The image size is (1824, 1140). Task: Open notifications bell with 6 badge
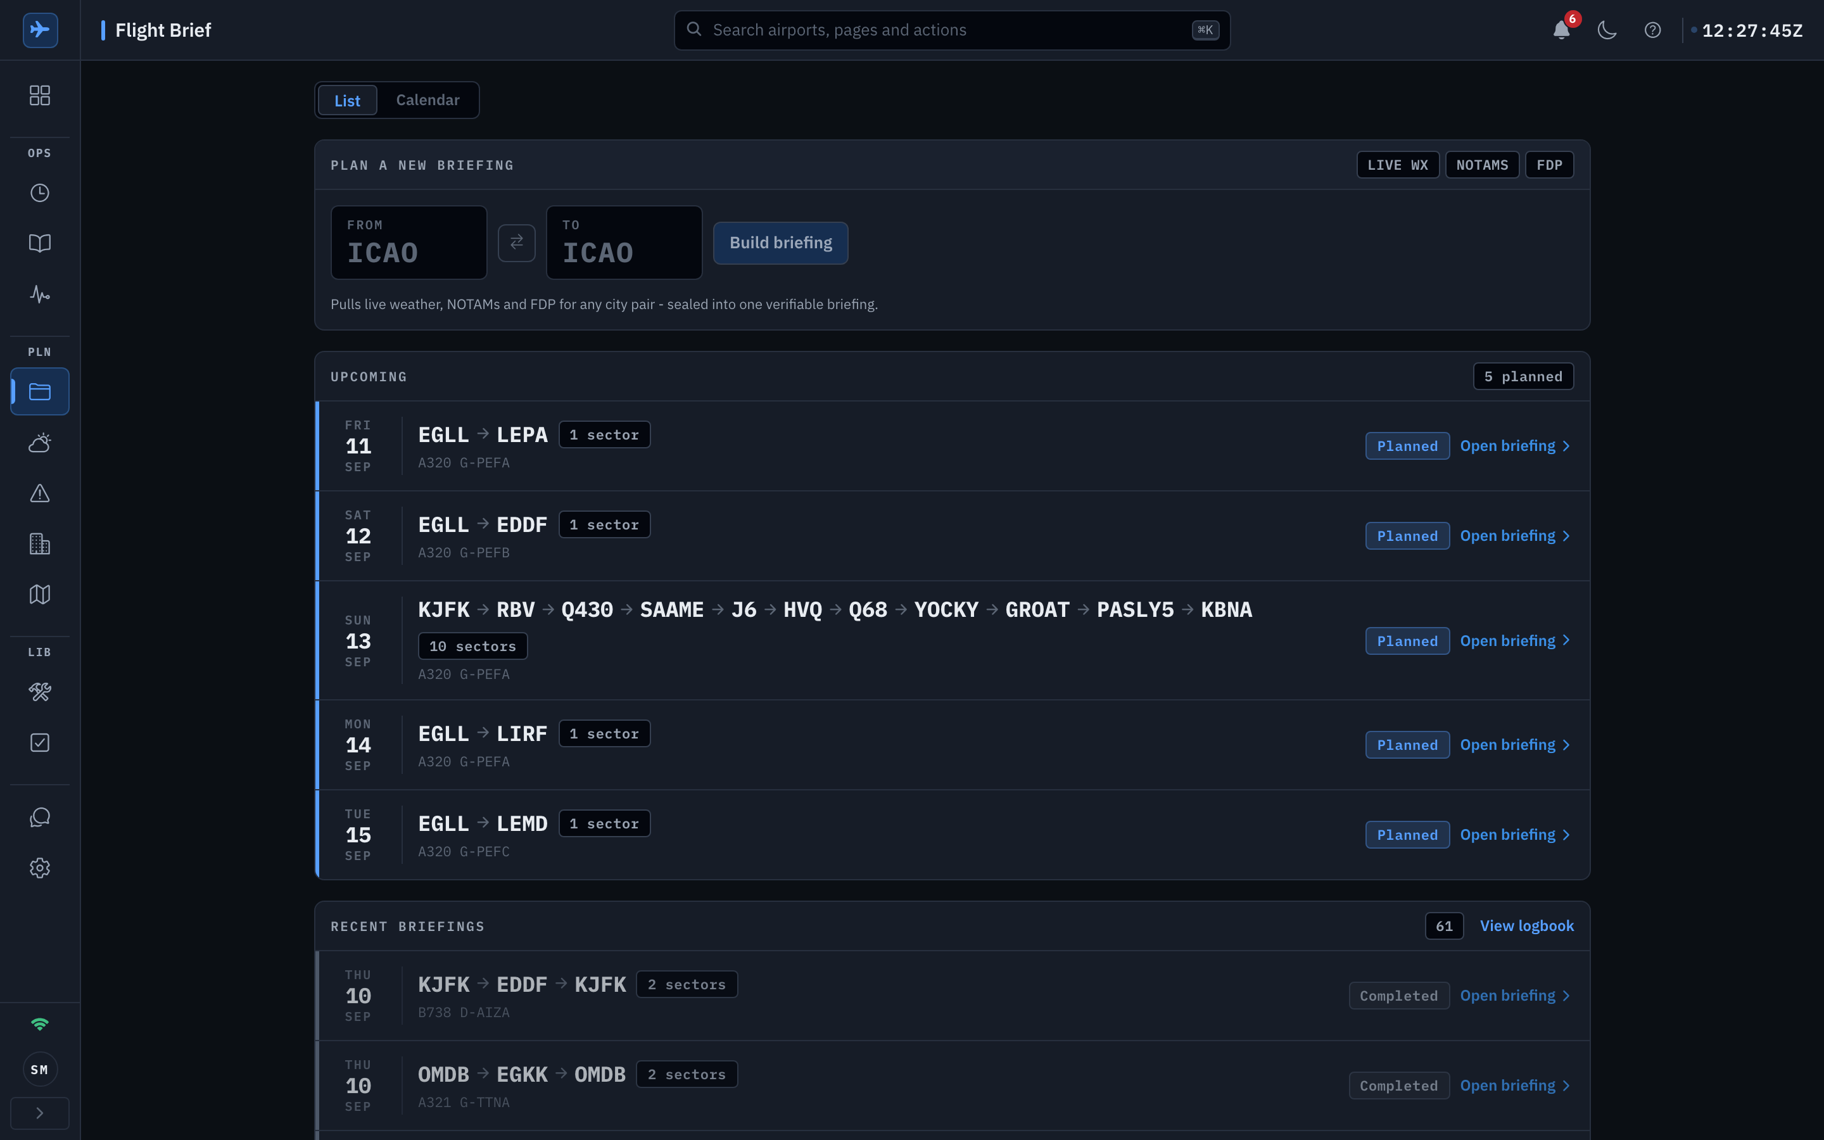click(1562, 29)
